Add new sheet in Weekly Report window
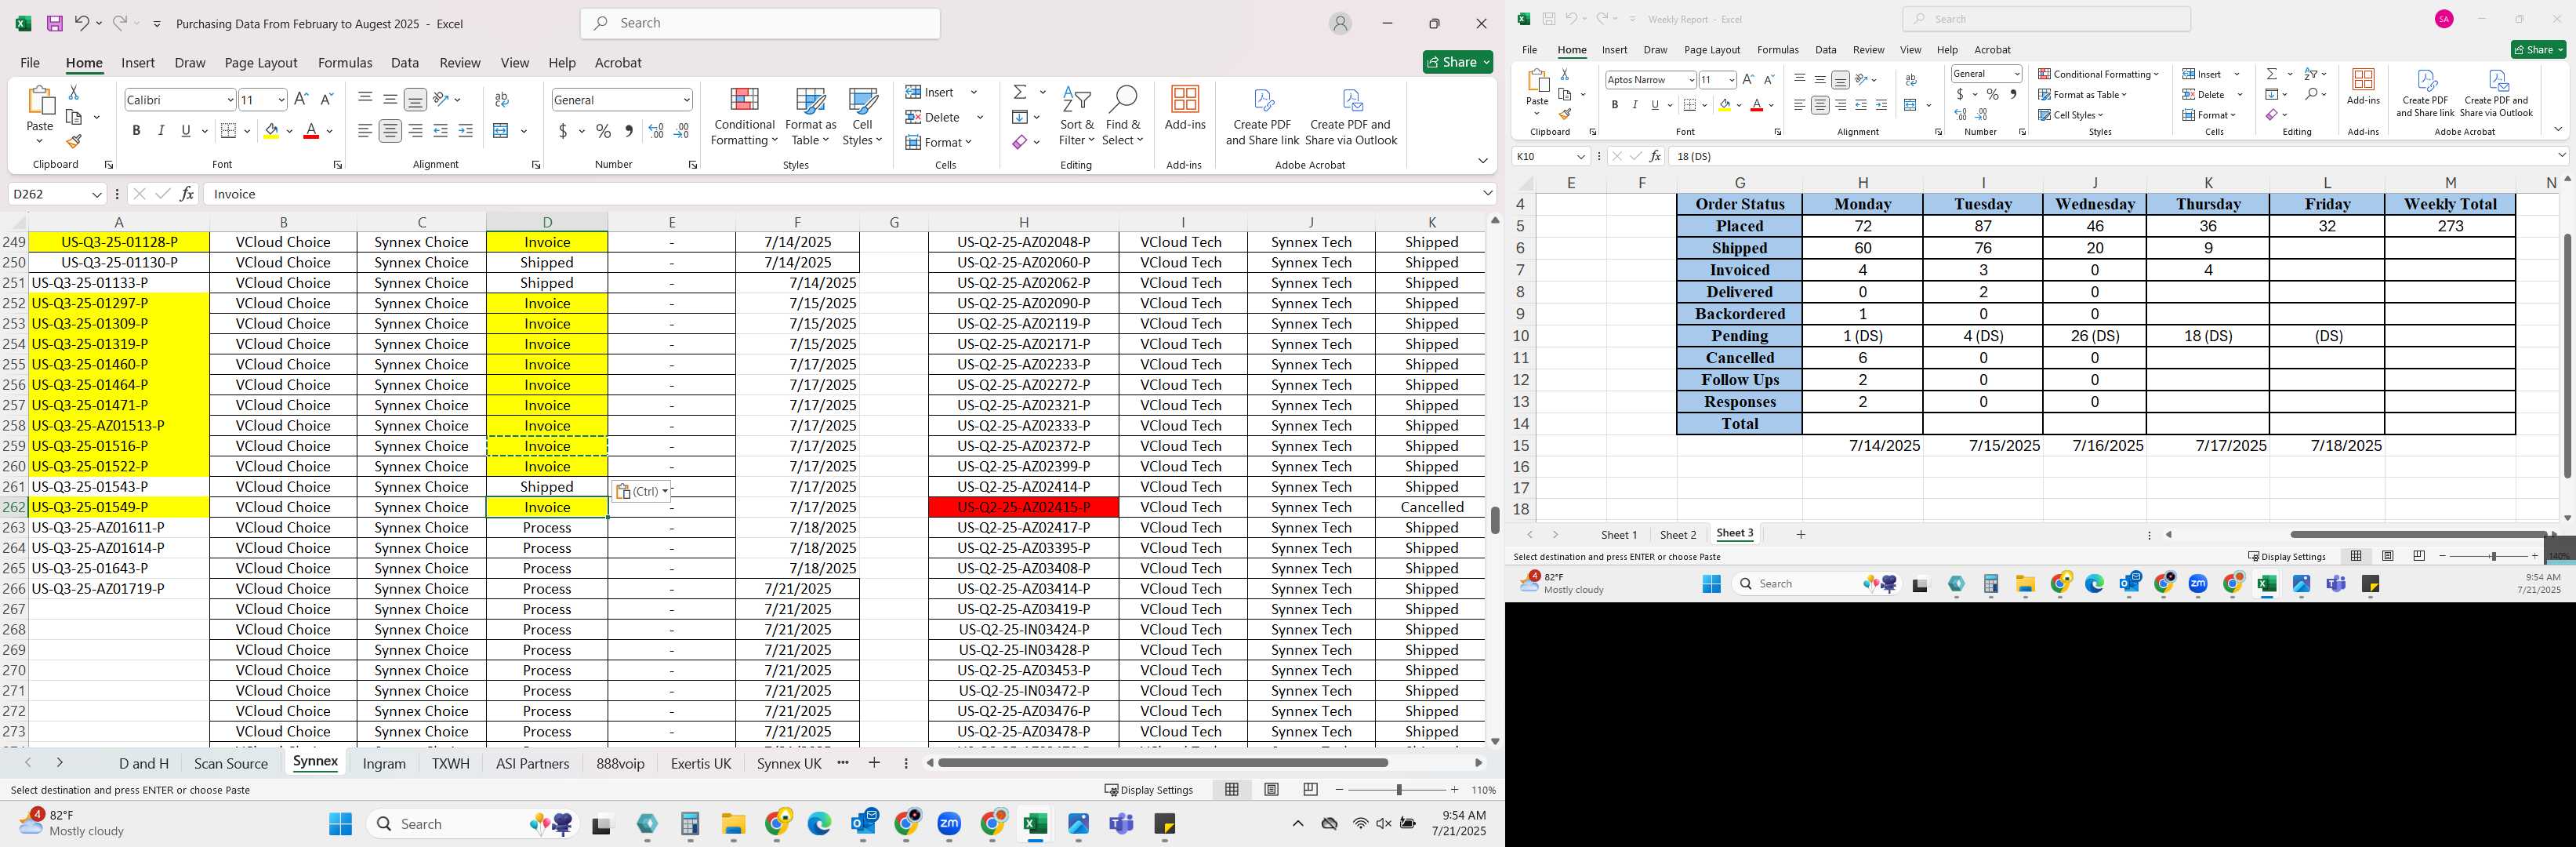This screenshot has height=847, width=2576. click(1801, 535)
